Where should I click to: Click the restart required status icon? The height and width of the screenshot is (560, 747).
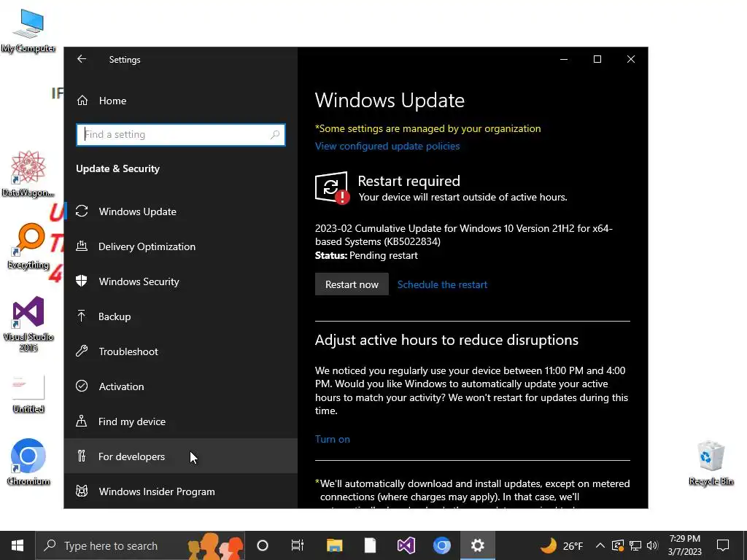click(332, 187)
